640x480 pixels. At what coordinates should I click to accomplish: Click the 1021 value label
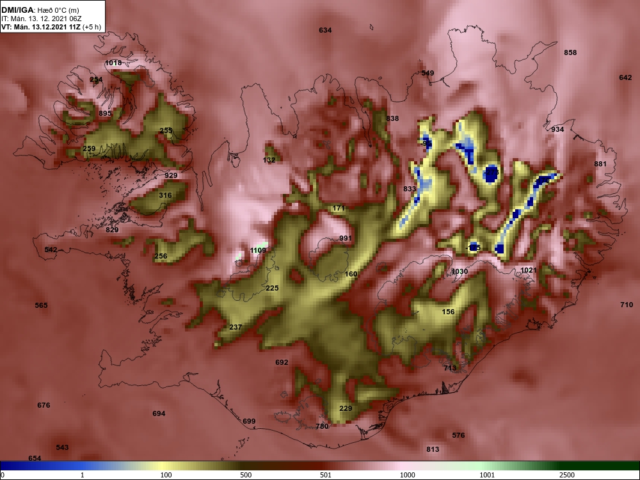pyautogui.click(x=529, y=270)
